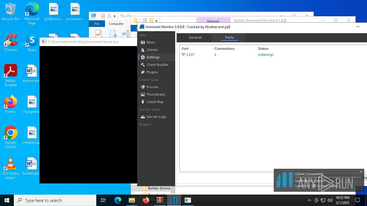Image resolution: width=367 pixels, height=206 pixels.
Task: Open Adobe Acrobat shortcut
Action: coord(11,76)
